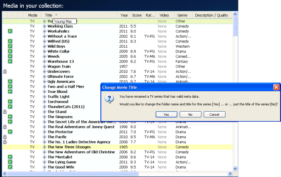281x177 pixels.
Task: Click the horizontal scrollbar right arrow
Action: [230, 173]
